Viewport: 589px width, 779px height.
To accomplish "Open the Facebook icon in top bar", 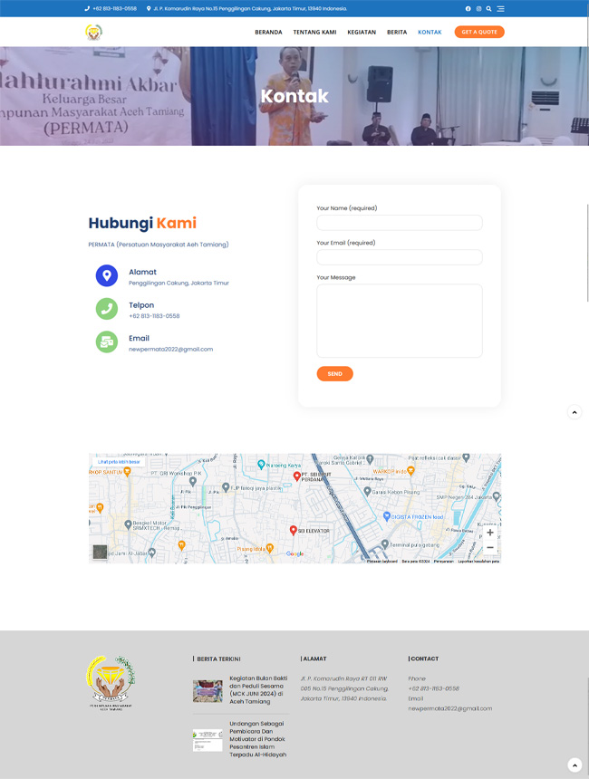I will tap(468, 9).
